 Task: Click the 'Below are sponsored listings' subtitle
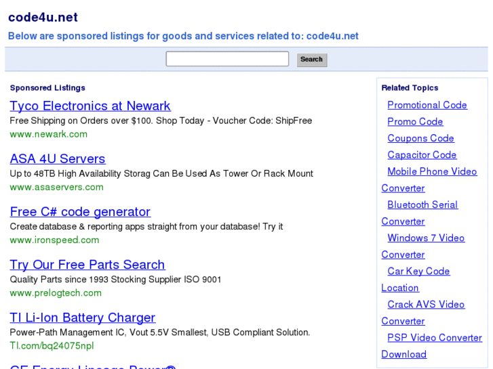(183, 36)
